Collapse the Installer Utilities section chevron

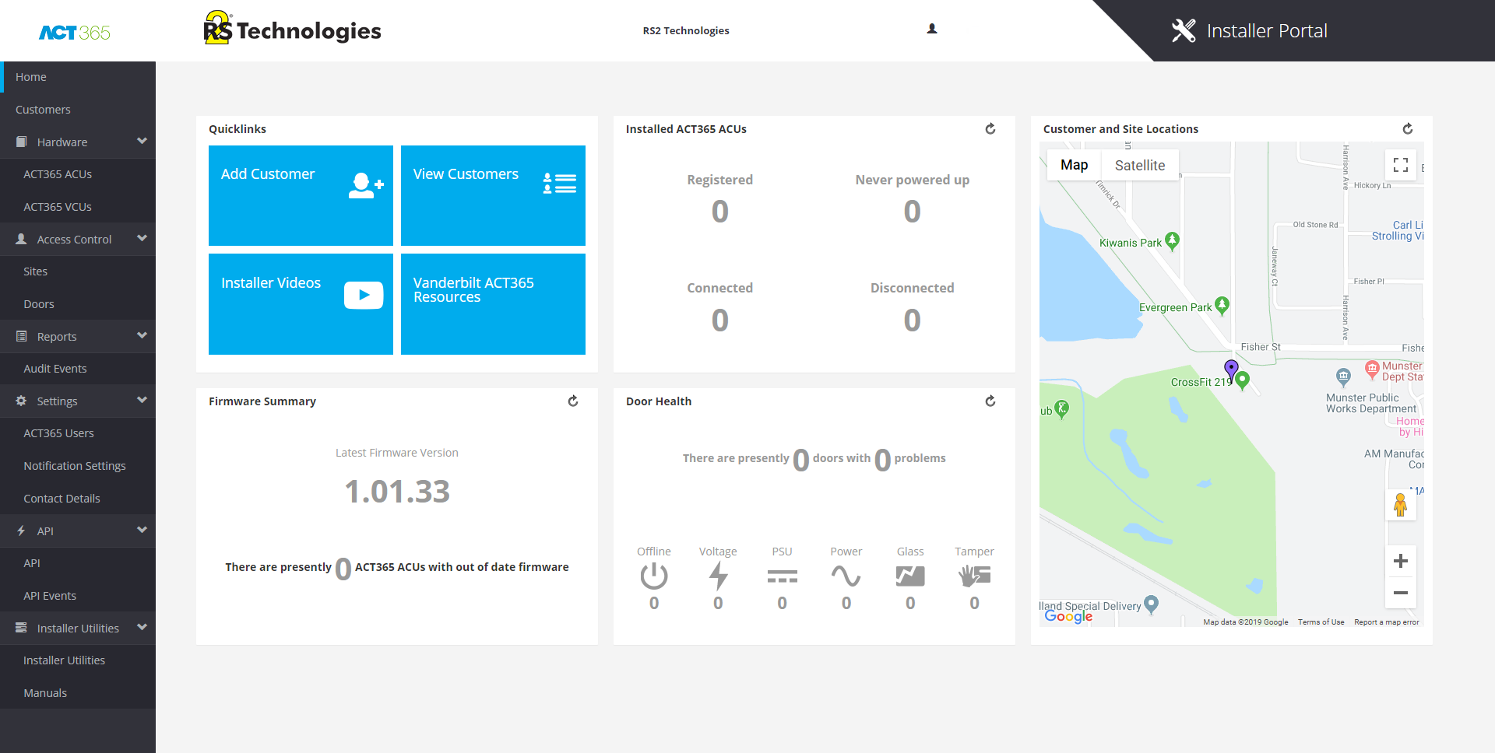point(142,628)
